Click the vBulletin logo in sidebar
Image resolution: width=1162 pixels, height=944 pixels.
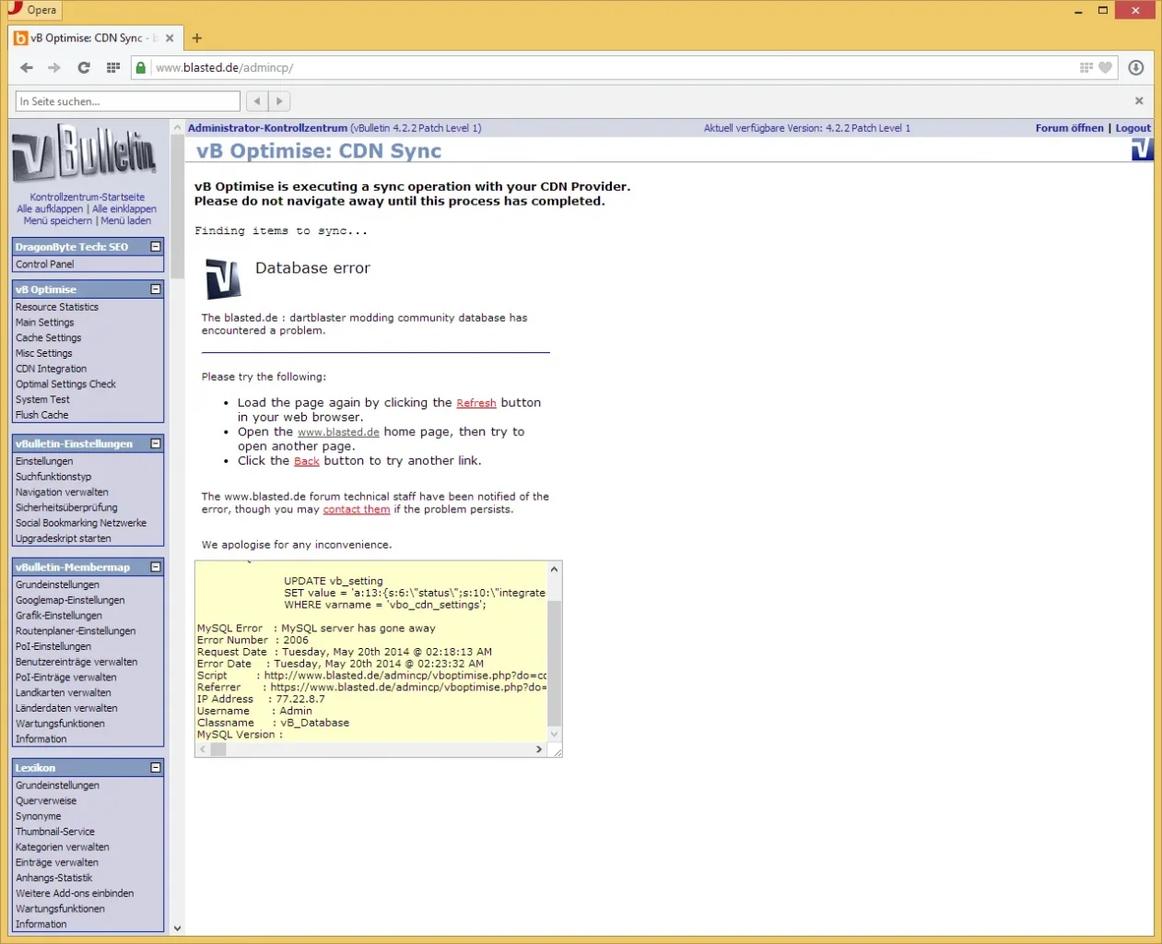click(84, 153)
